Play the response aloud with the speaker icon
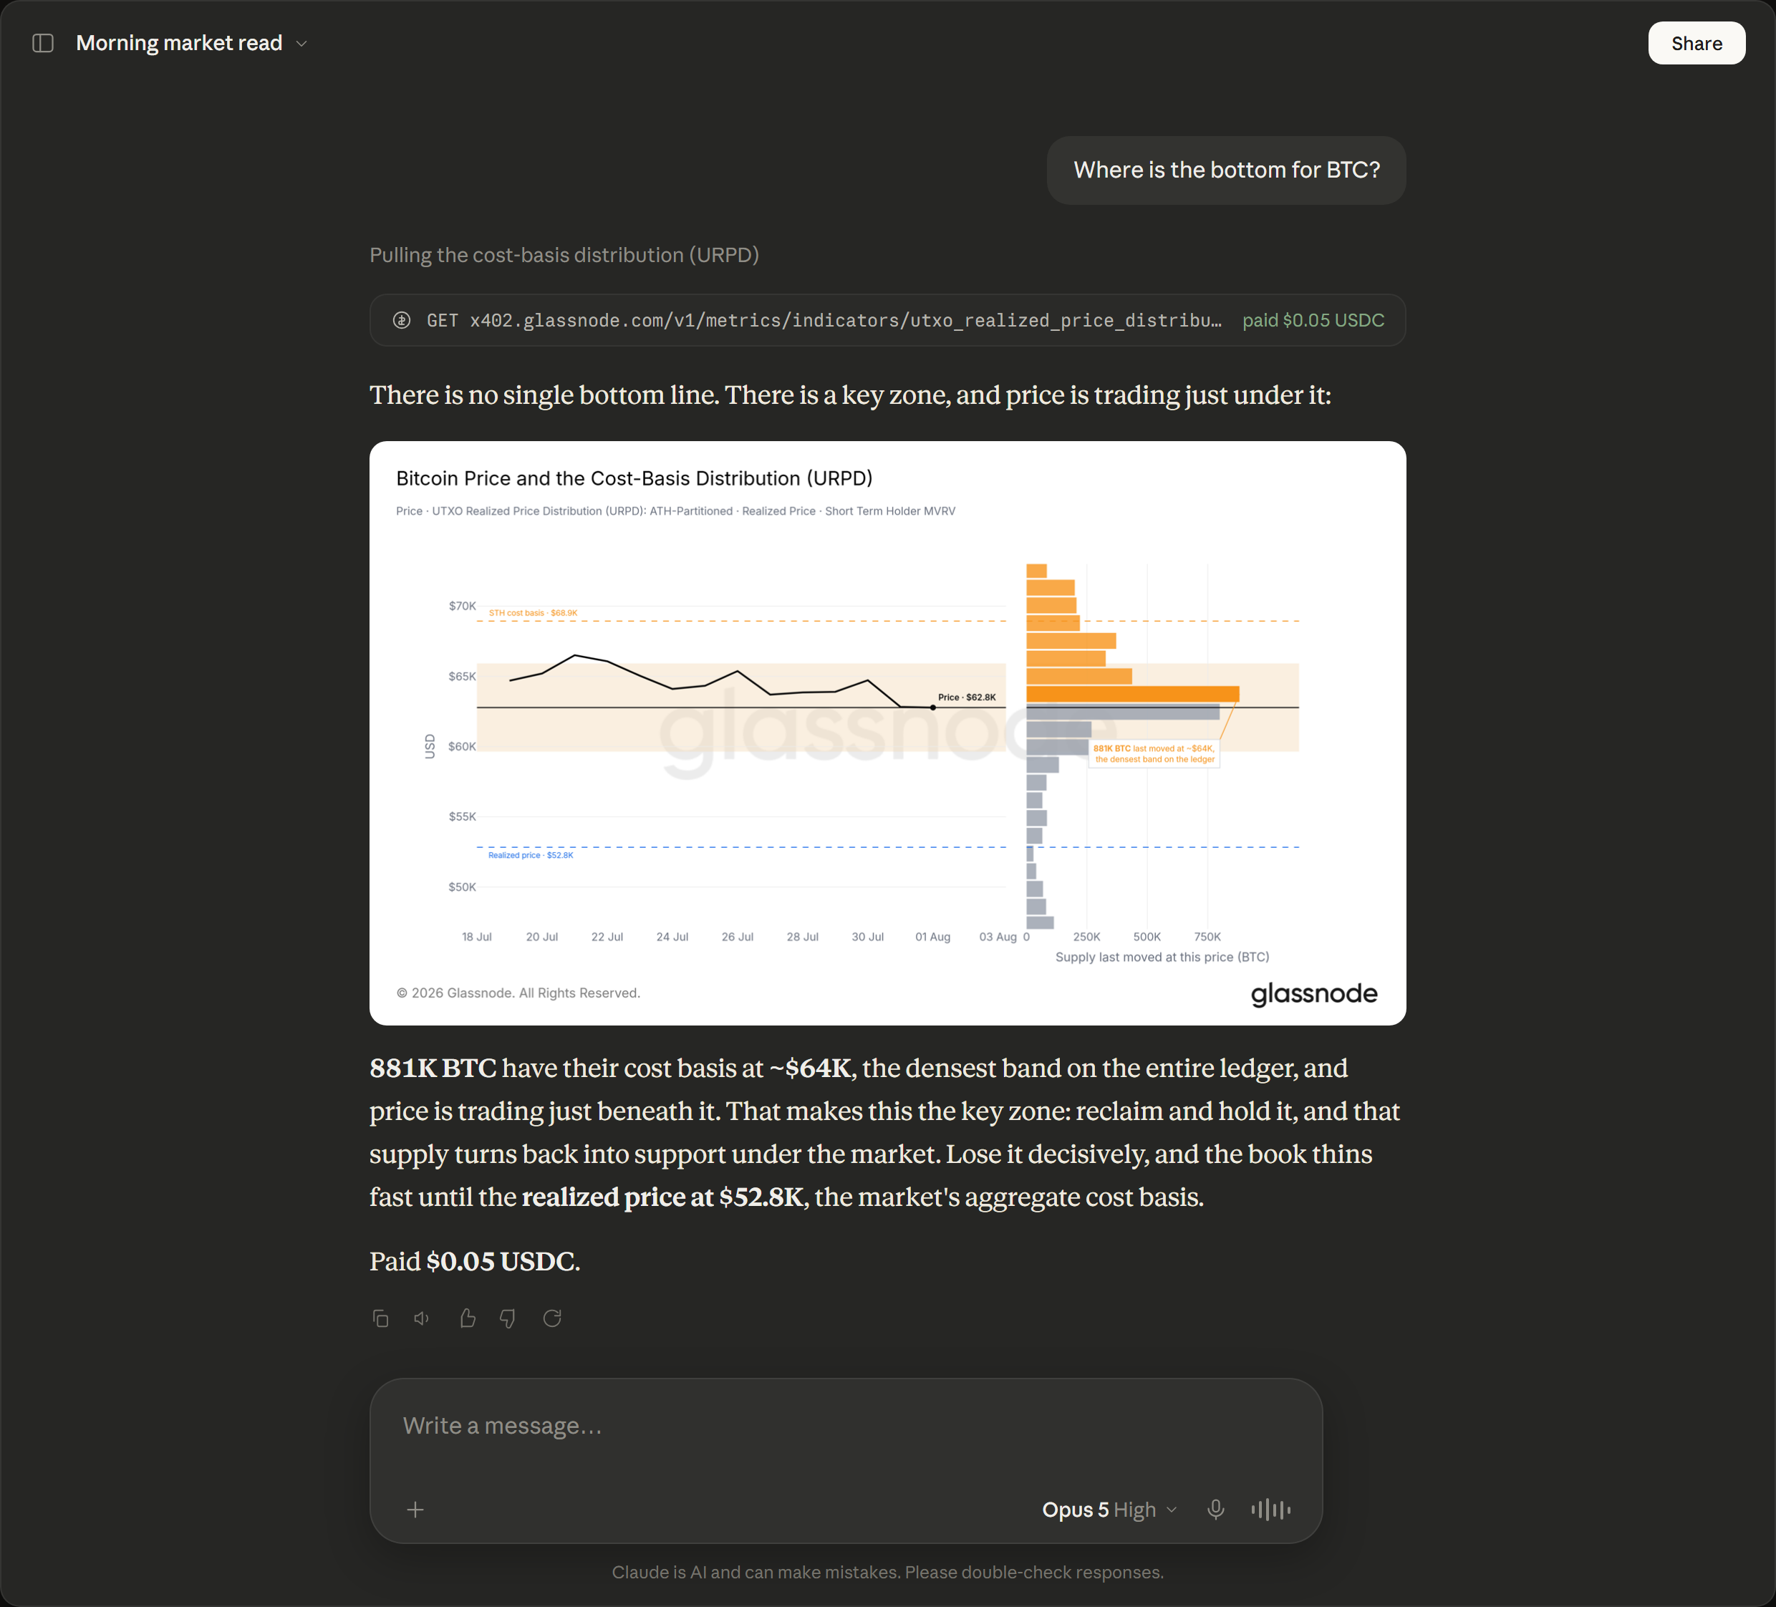The width and height of the screenshot is (1776, 1607). 422,1318
